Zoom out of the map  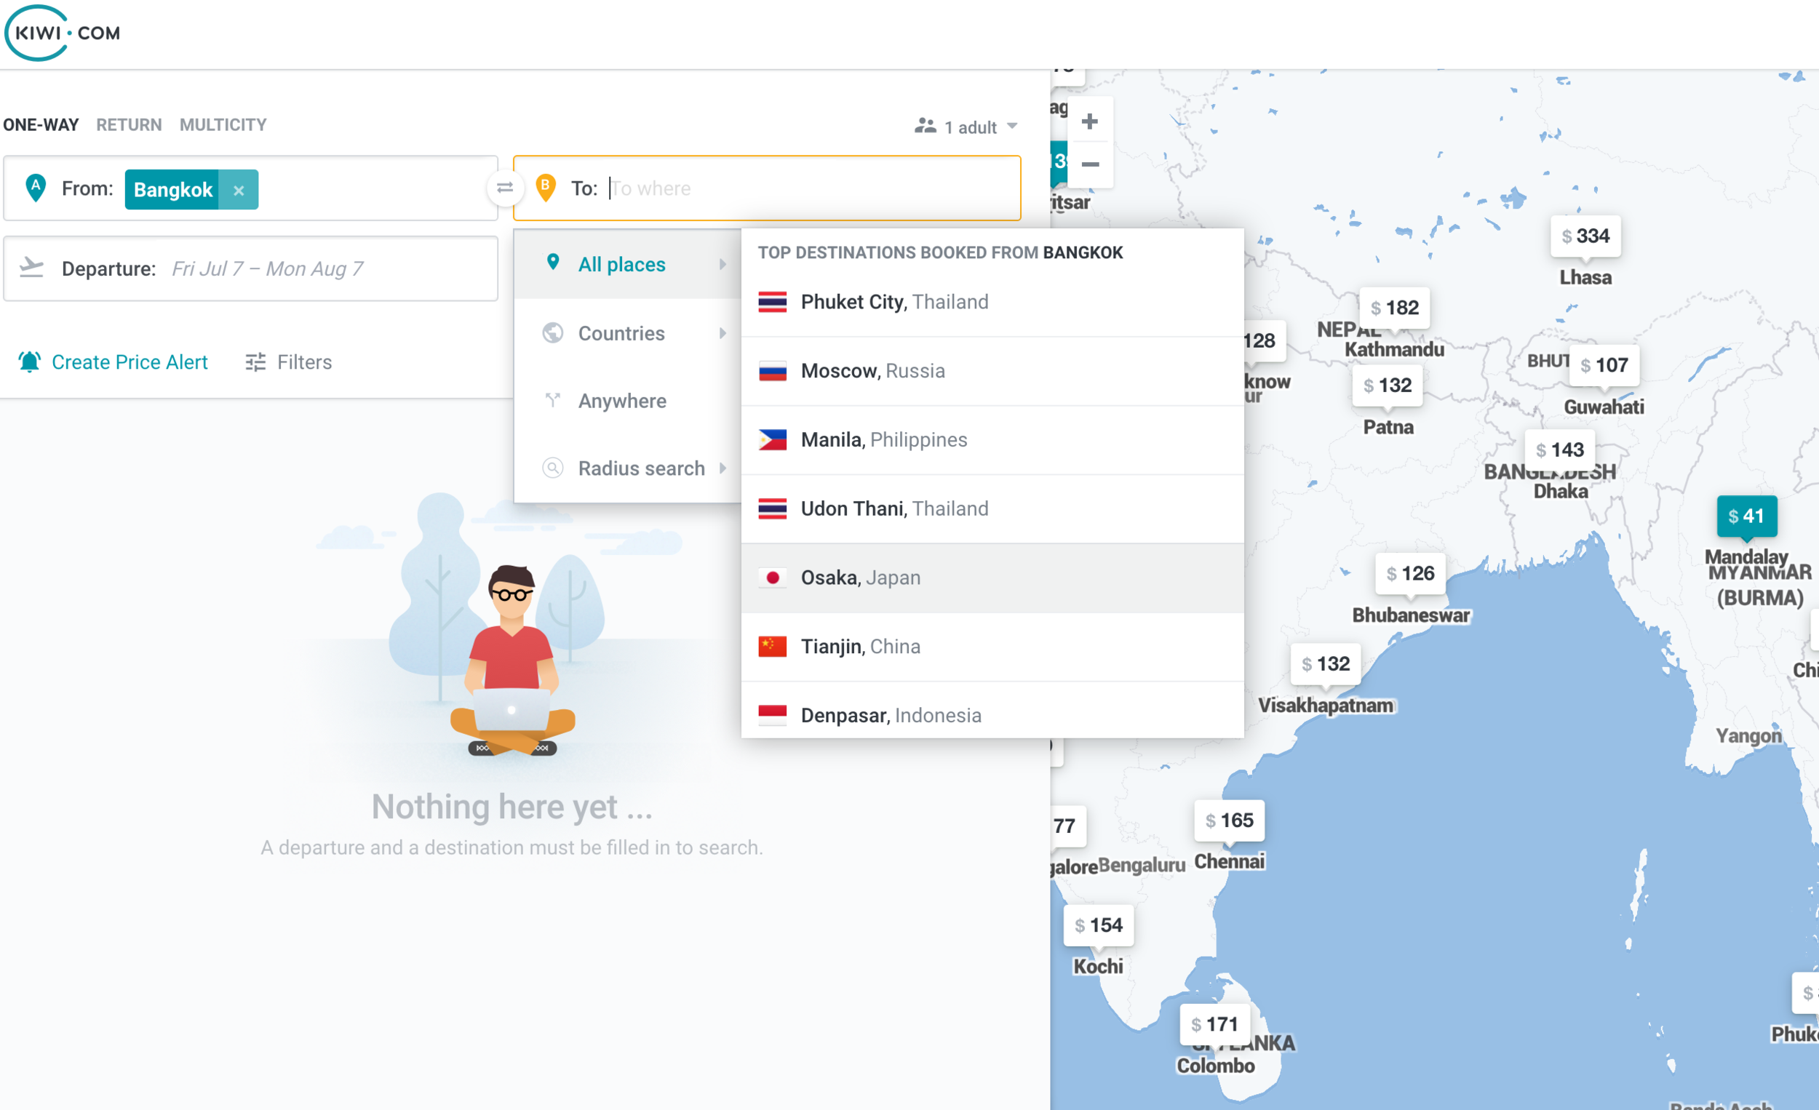click(1090, 164)
